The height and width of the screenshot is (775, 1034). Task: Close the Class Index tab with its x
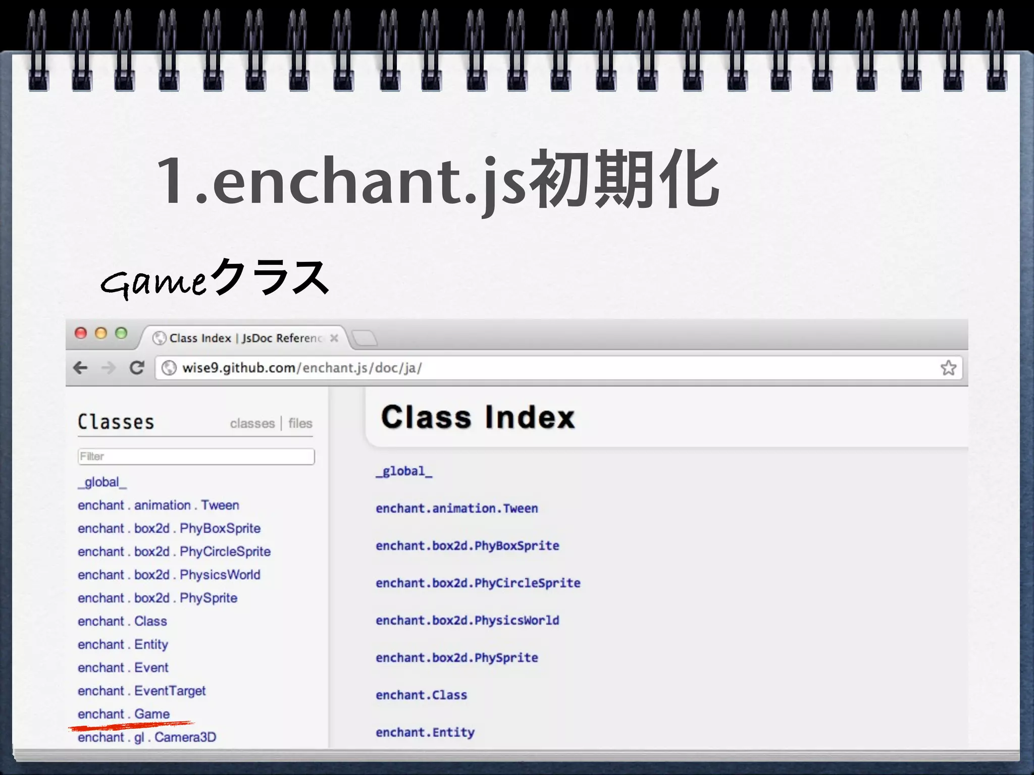[x=334, y=338]
